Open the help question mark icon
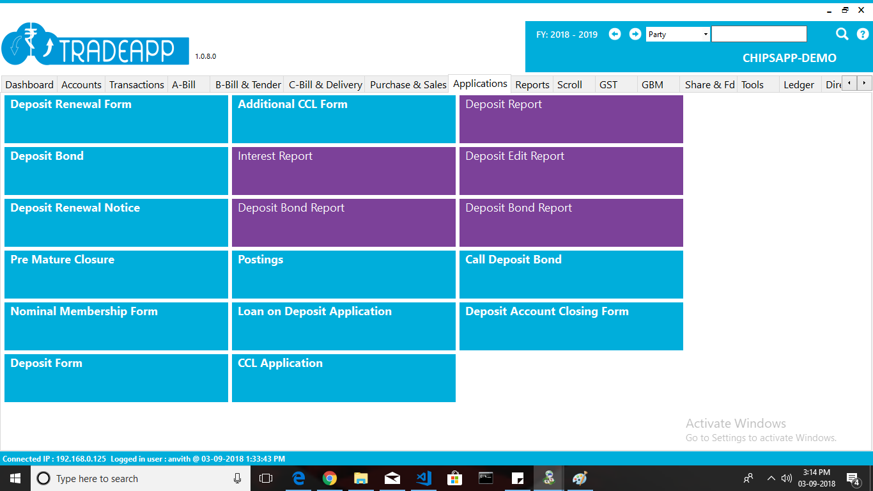The width and height of the screenshot is (873, 491). click(862, 35)
